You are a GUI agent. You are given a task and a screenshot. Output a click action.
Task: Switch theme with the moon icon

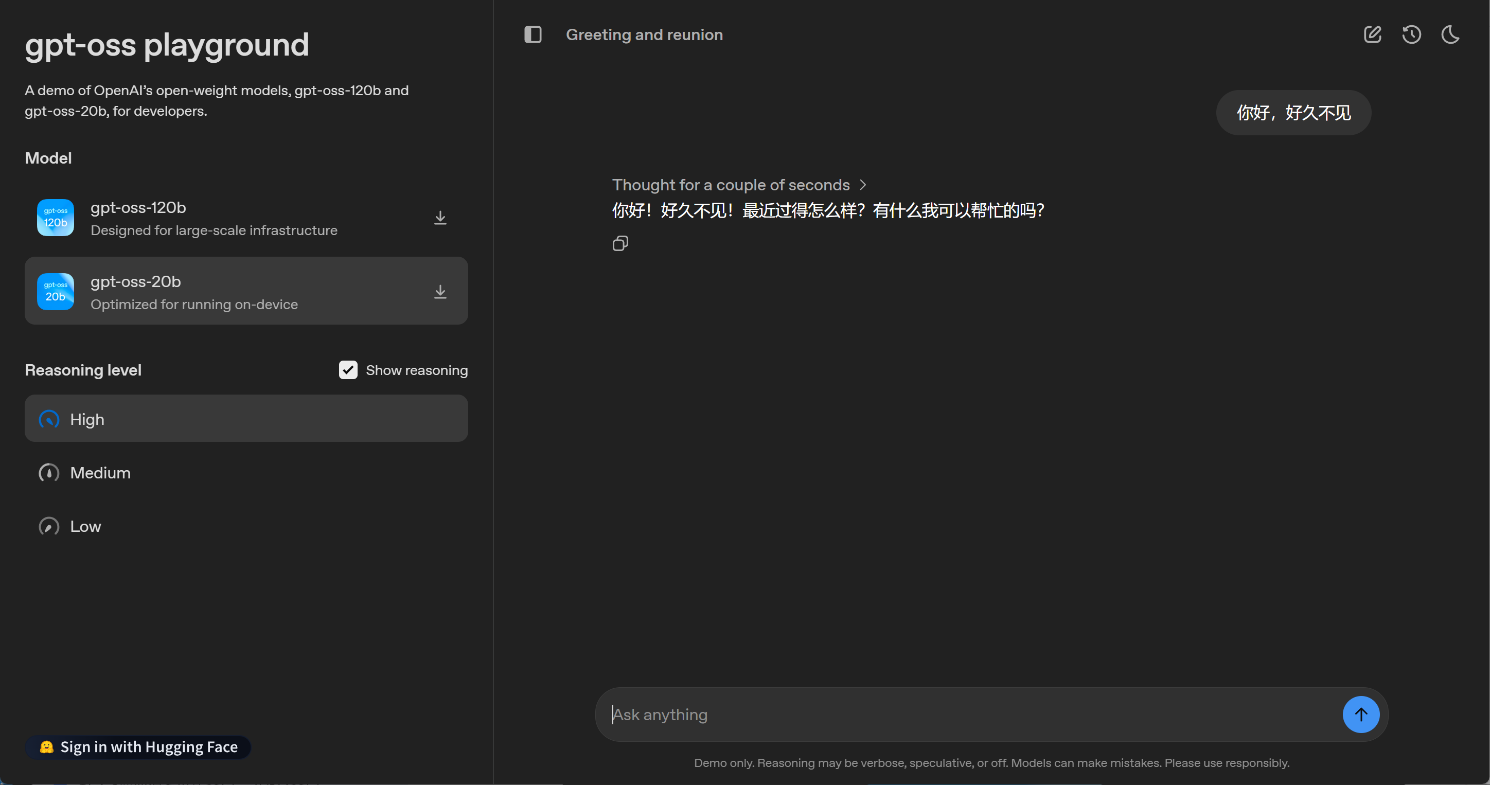point(1450,34)
